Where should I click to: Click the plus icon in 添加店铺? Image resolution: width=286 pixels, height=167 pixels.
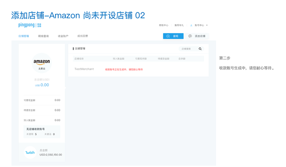[x=190, y=36]
